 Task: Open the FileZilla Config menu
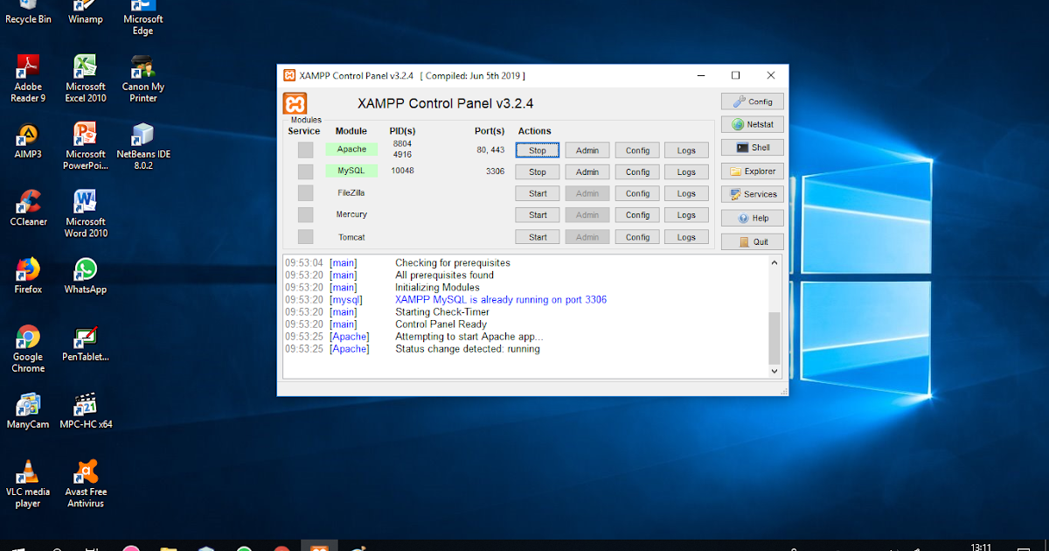pyautogui.click(x=637, y=193)
